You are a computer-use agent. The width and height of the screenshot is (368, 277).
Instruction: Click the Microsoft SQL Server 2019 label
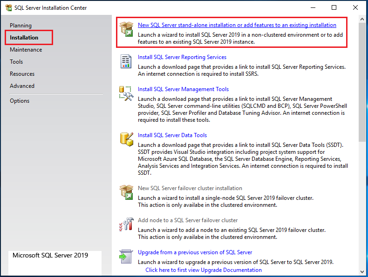pyautogui.click(x=50, y=255)
